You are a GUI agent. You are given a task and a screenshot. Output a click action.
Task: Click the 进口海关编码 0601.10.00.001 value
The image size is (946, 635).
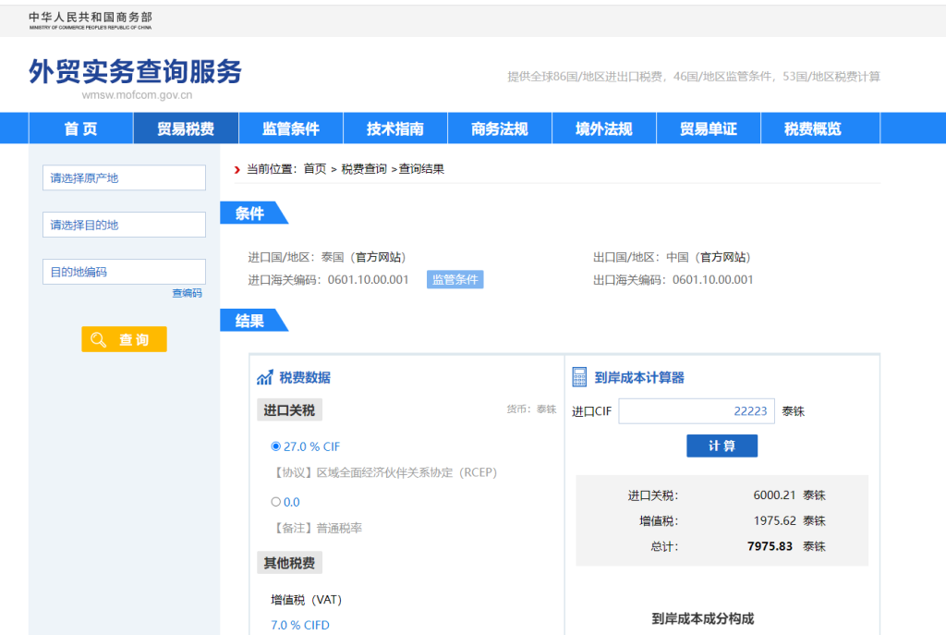369,280
